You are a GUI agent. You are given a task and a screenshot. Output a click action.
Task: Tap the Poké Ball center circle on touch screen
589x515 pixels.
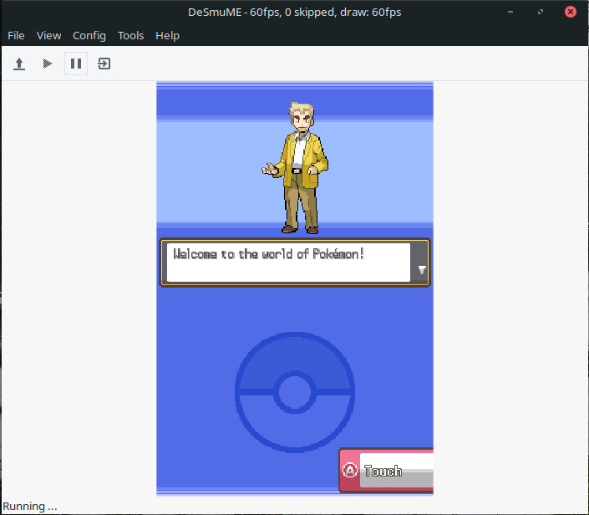point(295,392)
